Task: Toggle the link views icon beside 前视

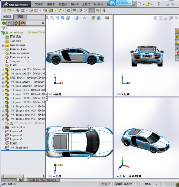Action: pyautogui.click(x=50, y=94)
